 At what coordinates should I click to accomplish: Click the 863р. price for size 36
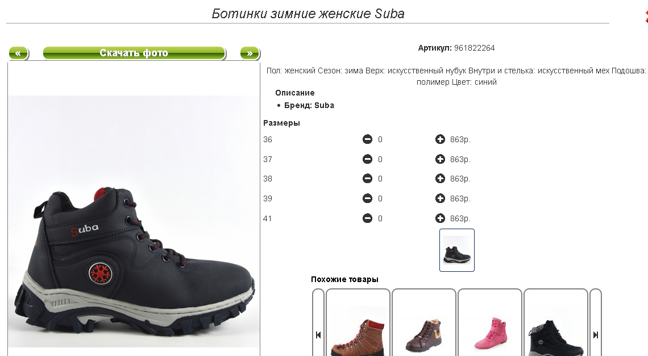pyautogui.click(x=460, y=140)
